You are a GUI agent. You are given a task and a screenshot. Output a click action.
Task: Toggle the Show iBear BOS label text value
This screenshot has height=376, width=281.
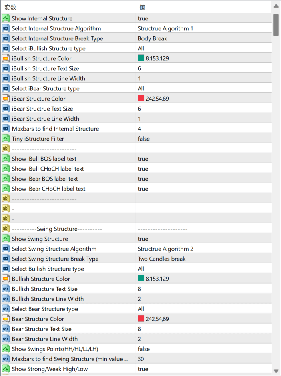point(204,179)
